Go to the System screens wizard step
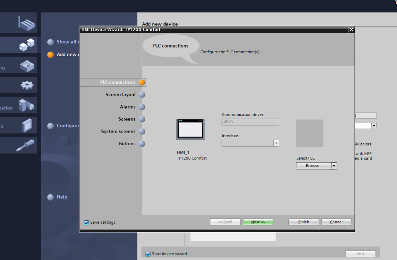The height and width of the screenshot is (260, 397). 118,132
